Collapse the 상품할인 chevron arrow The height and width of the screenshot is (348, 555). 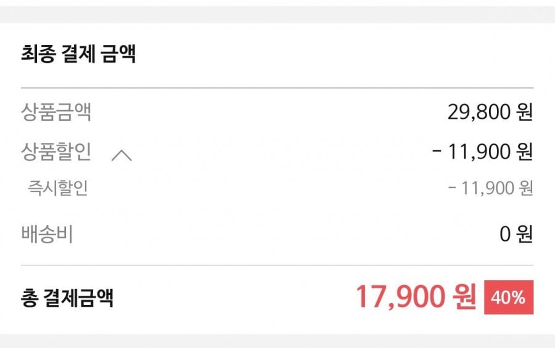(121, 155)
